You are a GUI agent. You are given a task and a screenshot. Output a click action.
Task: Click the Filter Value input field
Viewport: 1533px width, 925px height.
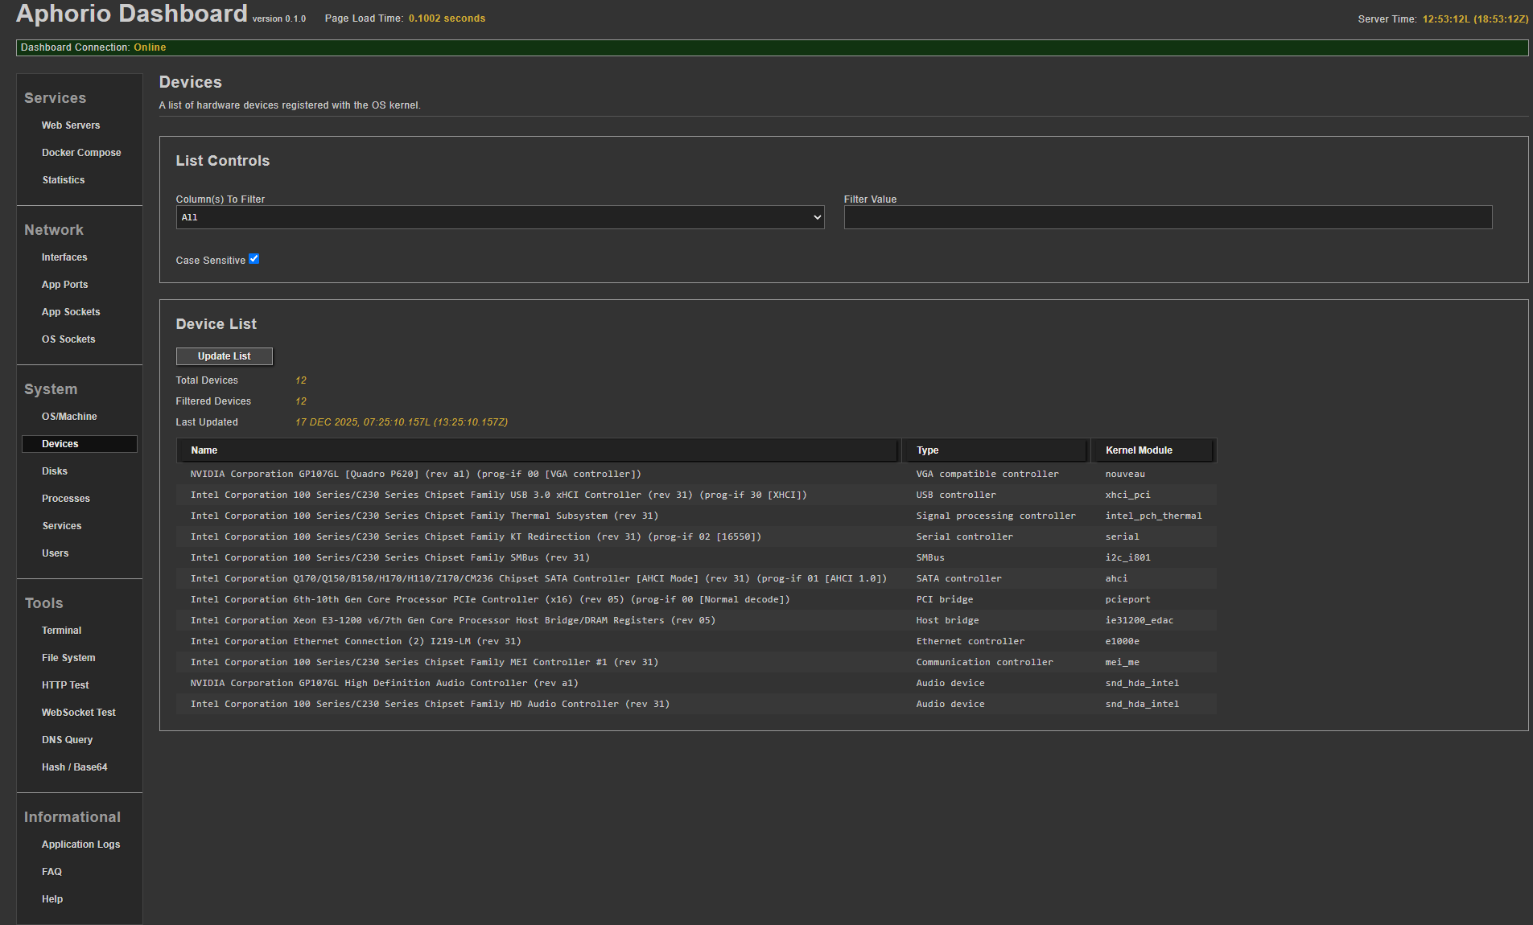click(x=1167, y=217)
